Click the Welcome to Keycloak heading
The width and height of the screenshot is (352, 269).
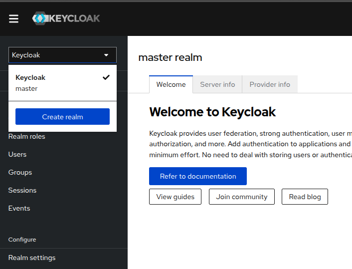point(212,112)
